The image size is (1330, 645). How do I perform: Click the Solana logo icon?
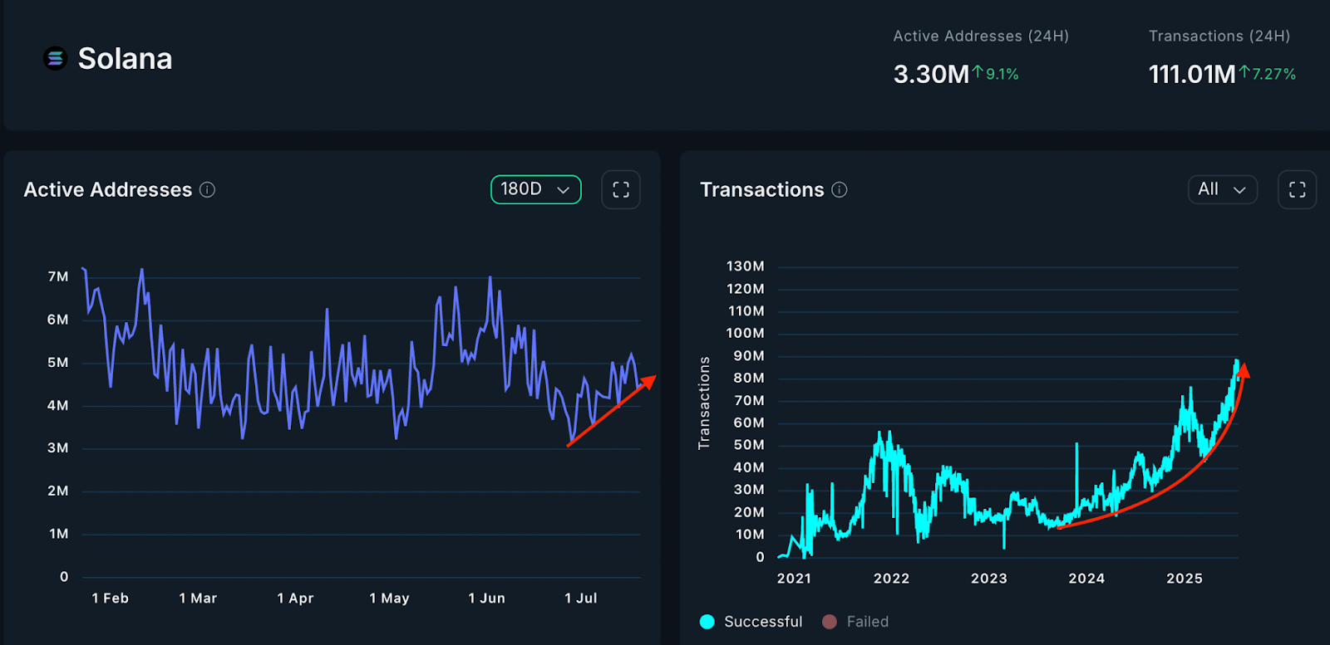(55, 58)
